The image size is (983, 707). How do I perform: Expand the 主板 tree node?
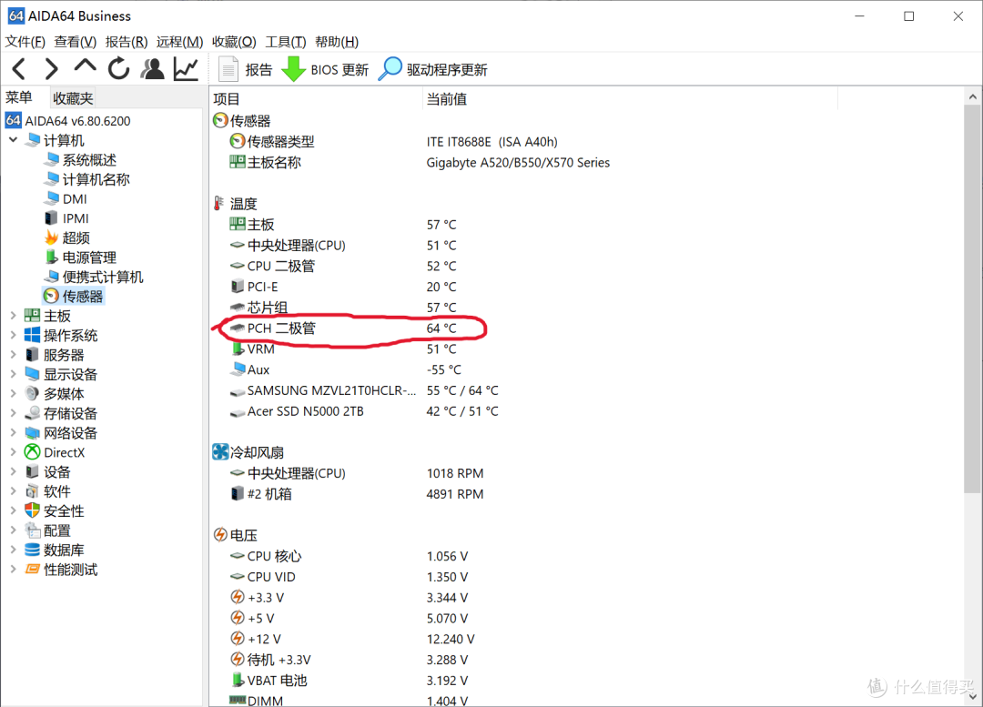[x=13, y=315]
